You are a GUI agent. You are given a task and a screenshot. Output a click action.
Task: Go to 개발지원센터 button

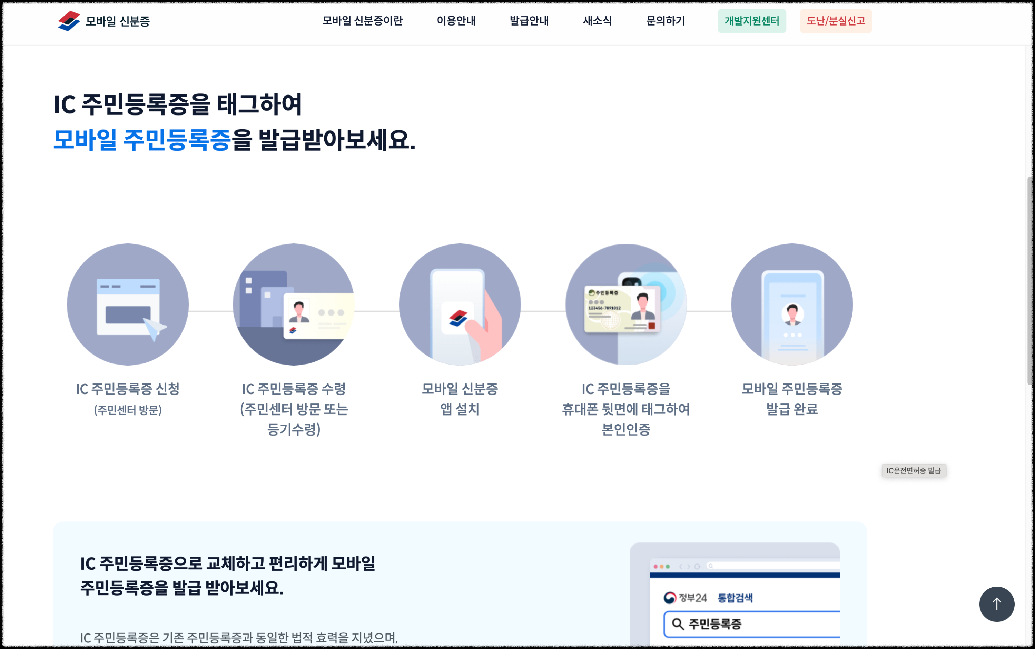(751, 21)
